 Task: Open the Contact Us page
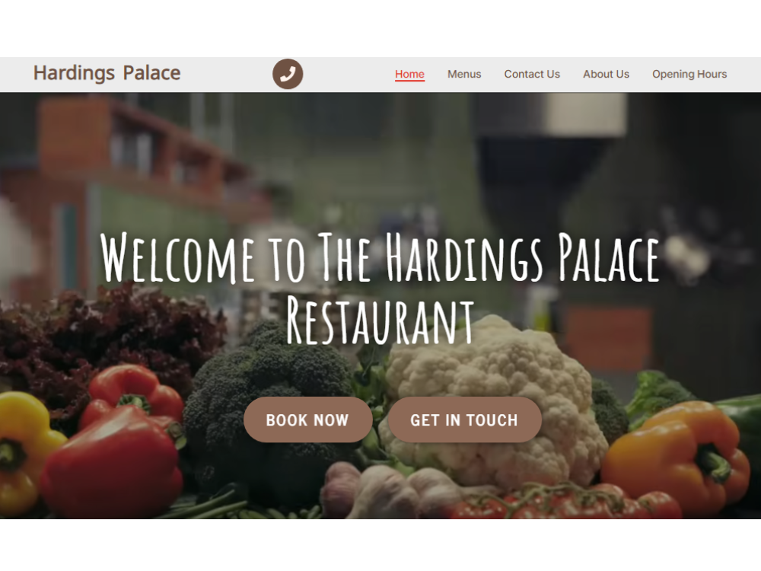[x=532, y=75]
